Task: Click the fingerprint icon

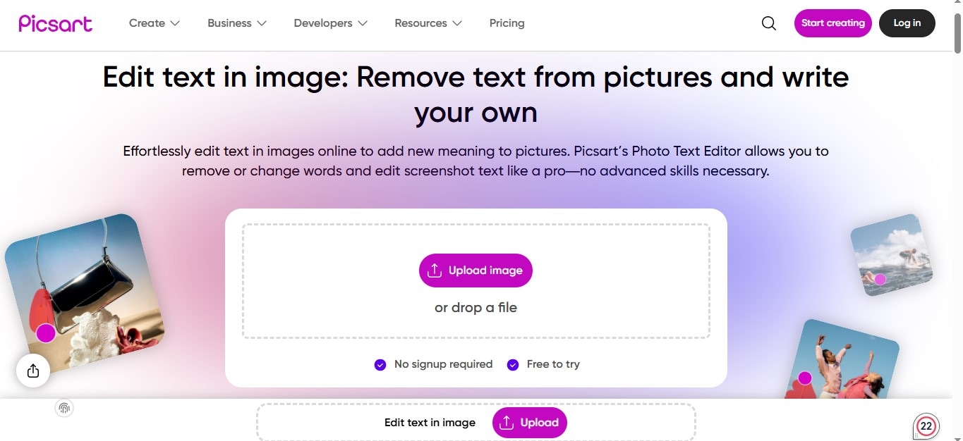Action: point(64,408)
